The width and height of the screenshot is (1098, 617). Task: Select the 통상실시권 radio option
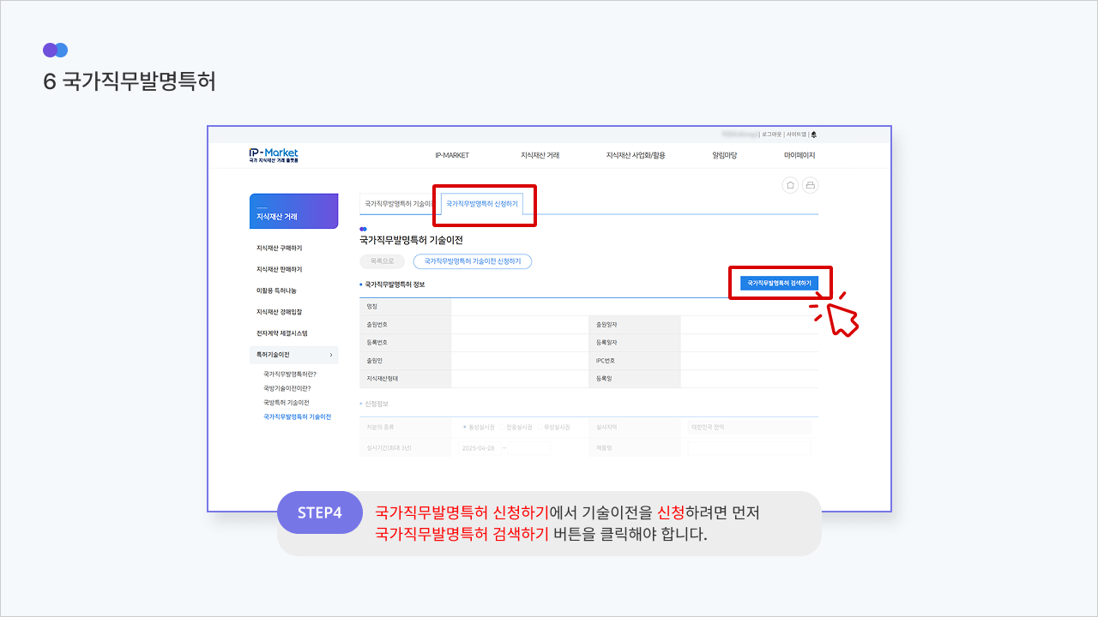pyautogui.click(x=465, y=427)
